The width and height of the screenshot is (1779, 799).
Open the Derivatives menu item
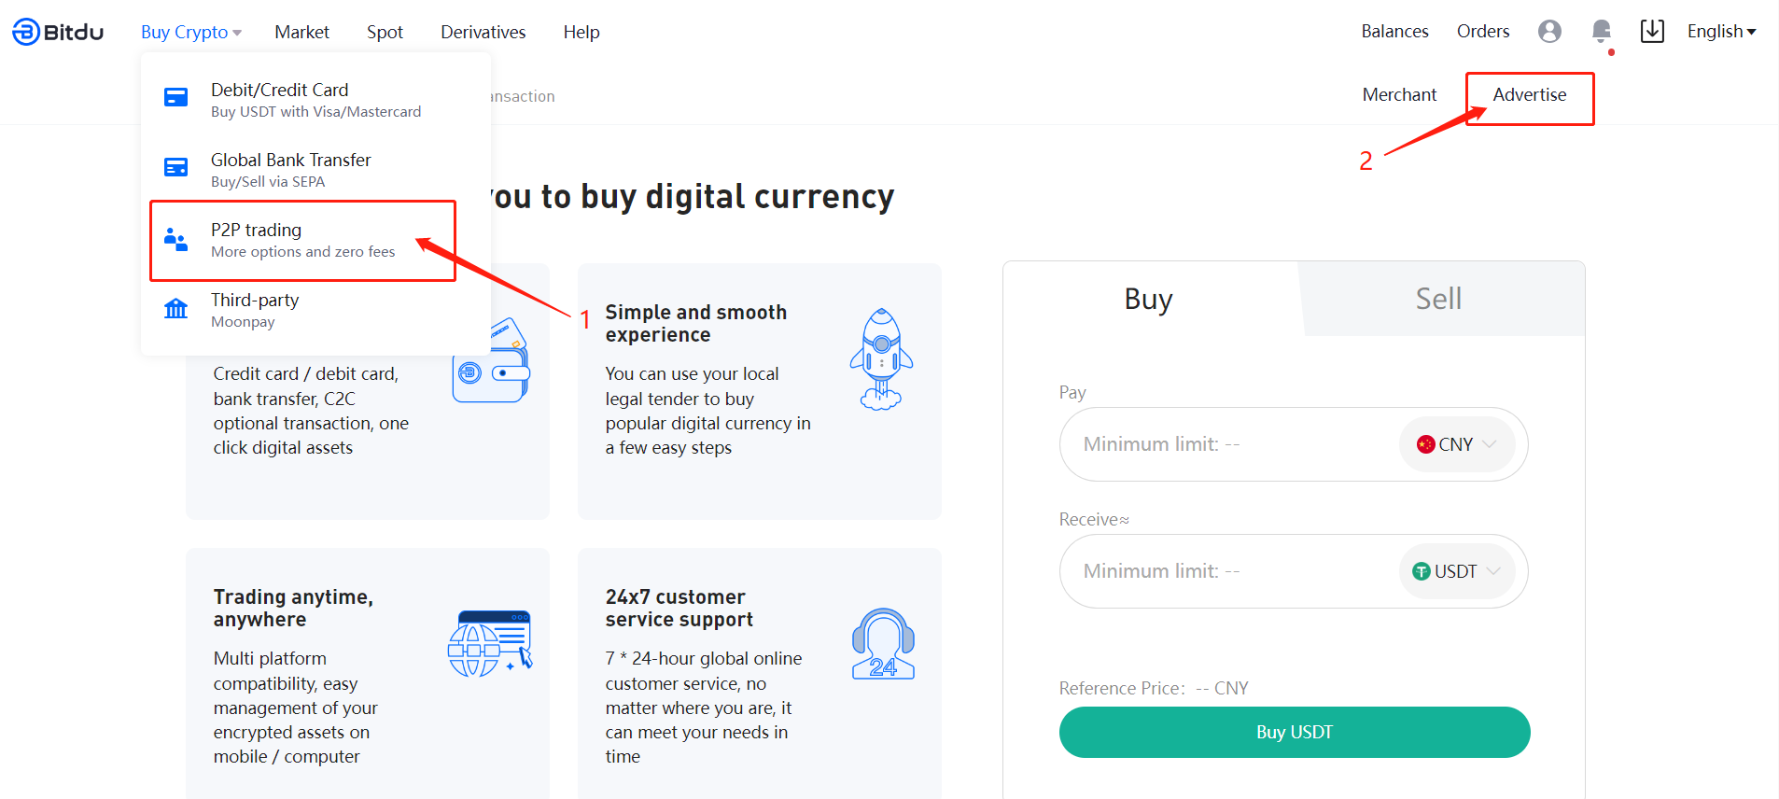(x=483, y=32)
